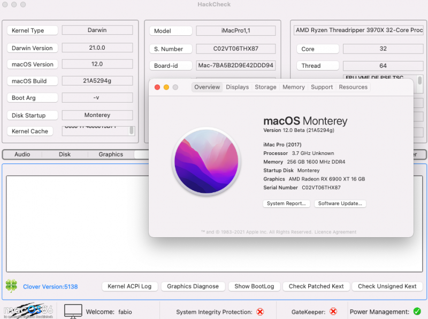Click the Power Management green check icon
428x319 pixels.
[417, 311]
